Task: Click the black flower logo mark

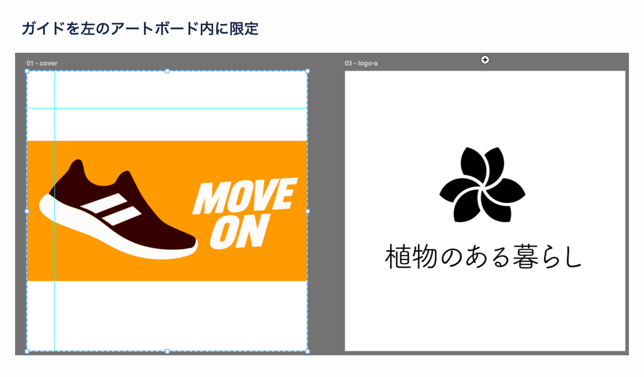Action: pyautogui.click(x=482, y=185)
